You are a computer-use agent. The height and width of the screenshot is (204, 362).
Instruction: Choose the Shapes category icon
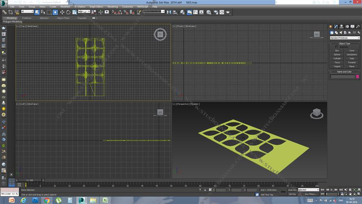pos(336,32)
